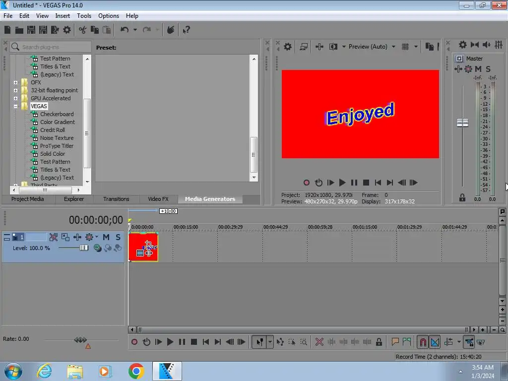Screen dimensions: 508x381
Task: Adjust the Master volume fader
Action: pos(462,123)
